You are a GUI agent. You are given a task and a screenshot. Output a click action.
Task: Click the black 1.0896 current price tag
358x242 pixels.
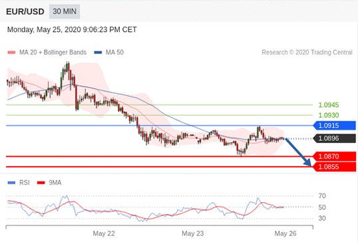click(x=334, y=138)
